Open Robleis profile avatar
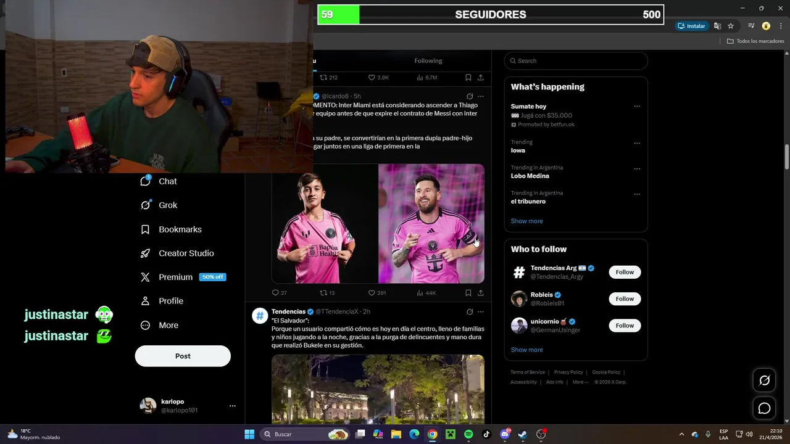 pyautogui.click(x=519, y=299)
